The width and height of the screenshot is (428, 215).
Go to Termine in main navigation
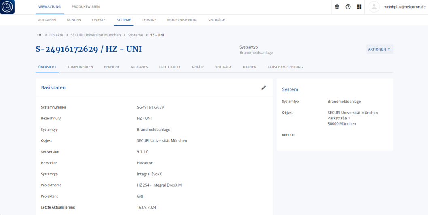(x=149, y=20)
